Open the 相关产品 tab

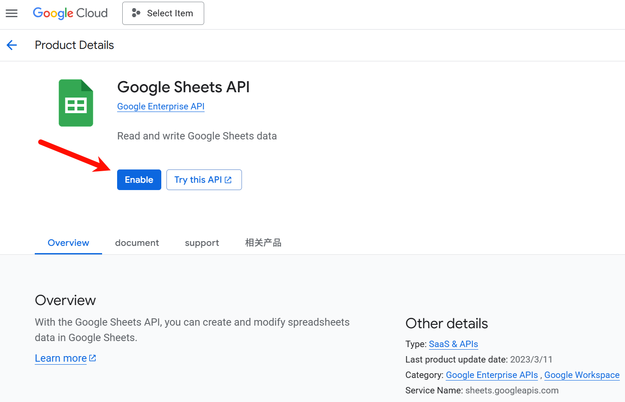pyautogui.click(x=263, y=243)
